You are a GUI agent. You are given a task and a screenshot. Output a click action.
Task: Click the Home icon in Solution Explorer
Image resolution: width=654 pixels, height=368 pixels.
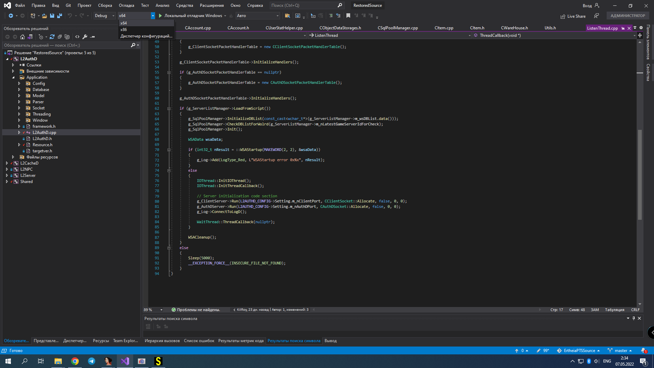pos(22,37)
